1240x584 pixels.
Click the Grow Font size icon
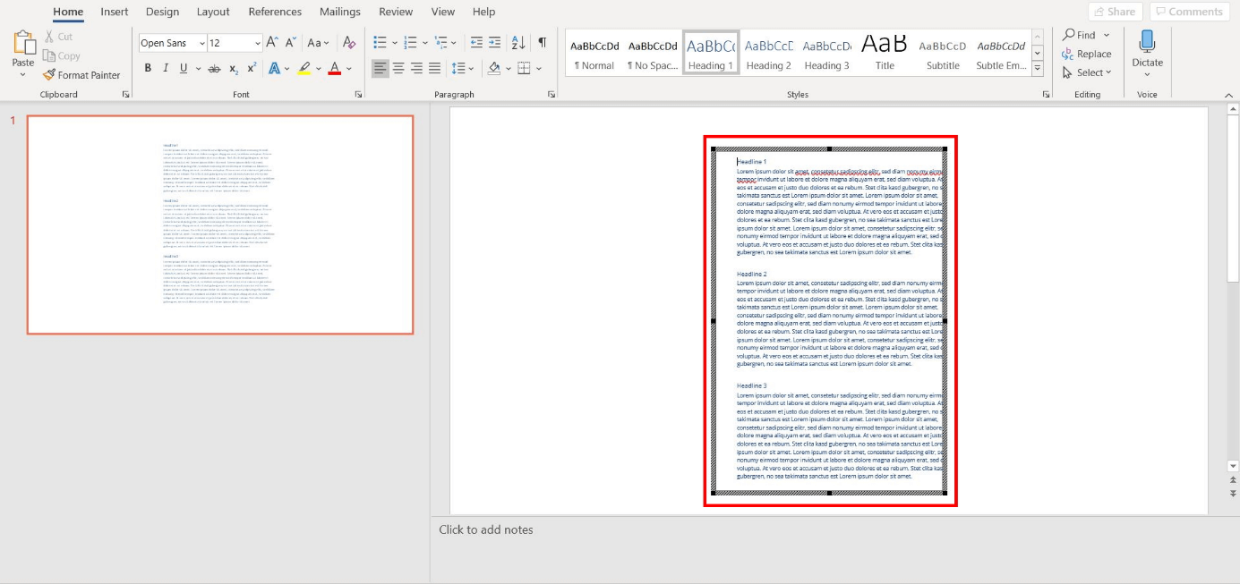pos(273,43)
